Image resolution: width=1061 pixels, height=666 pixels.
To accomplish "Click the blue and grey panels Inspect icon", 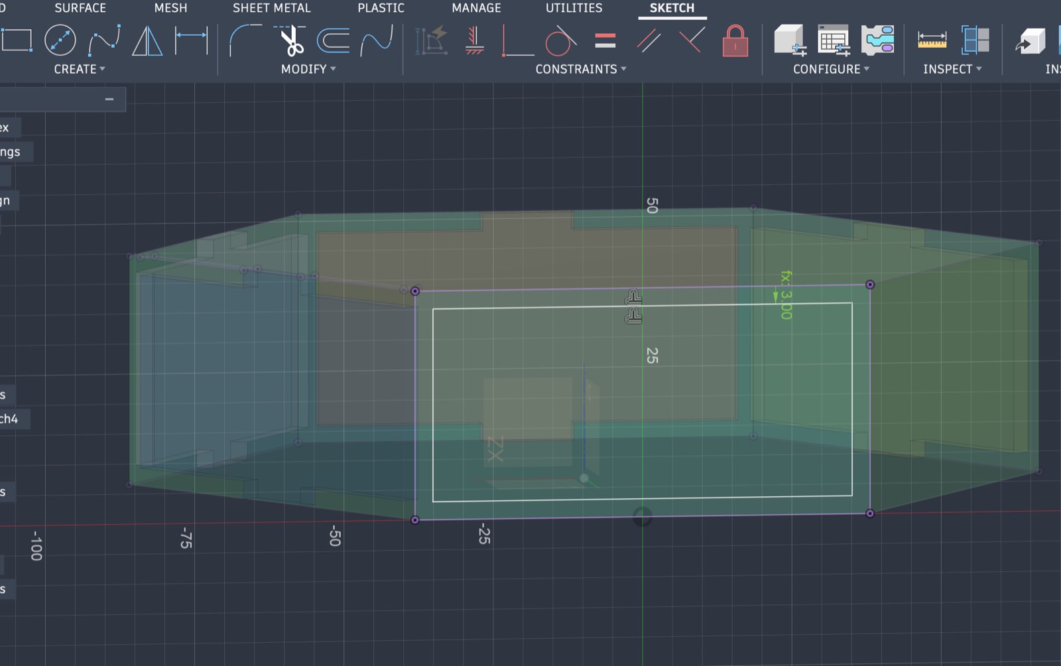I will click(x=975, y=40).
